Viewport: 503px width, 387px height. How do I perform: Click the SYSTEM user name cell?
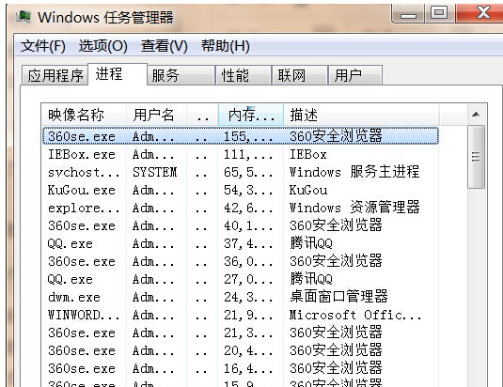click(x=154, y=172)
